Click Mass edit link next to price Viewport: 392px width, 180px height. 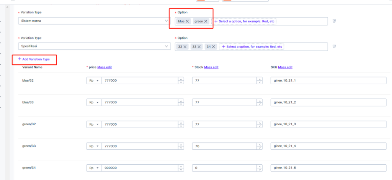[104, 67]
